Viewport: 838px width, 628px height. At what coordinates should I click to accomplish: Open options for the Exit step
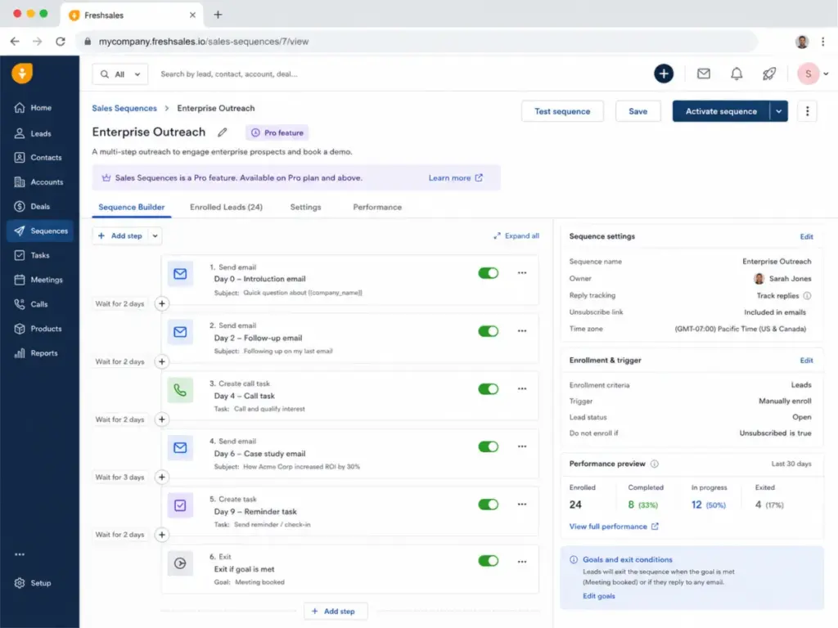click(x=521, y=562)
